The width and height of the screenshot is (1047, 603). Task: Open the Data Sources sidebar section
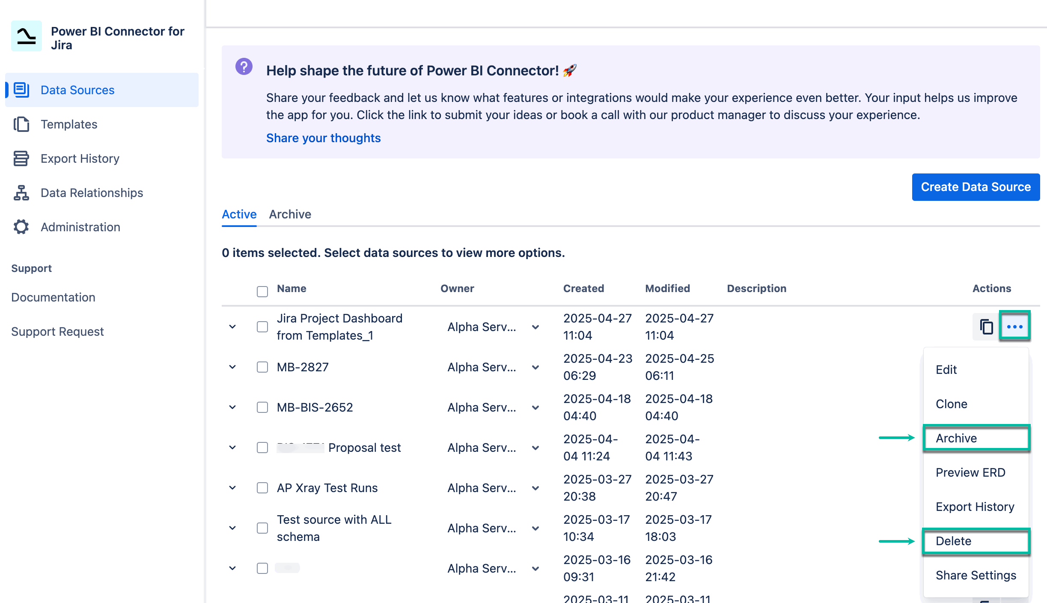pyautogui.click(x=77, y=90)
